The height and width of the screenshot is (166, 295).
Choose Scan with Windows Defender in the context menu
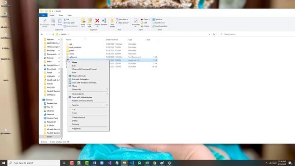click(x=88, y=83)
